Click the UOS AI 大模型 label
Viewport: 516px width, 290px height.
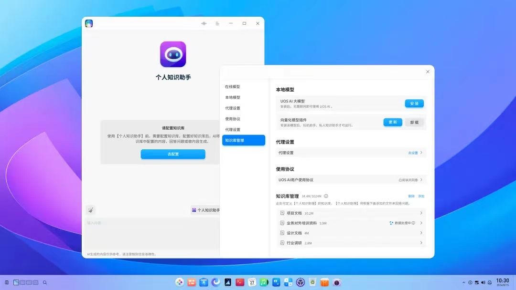pyautogui.click(x=292, y=101)
